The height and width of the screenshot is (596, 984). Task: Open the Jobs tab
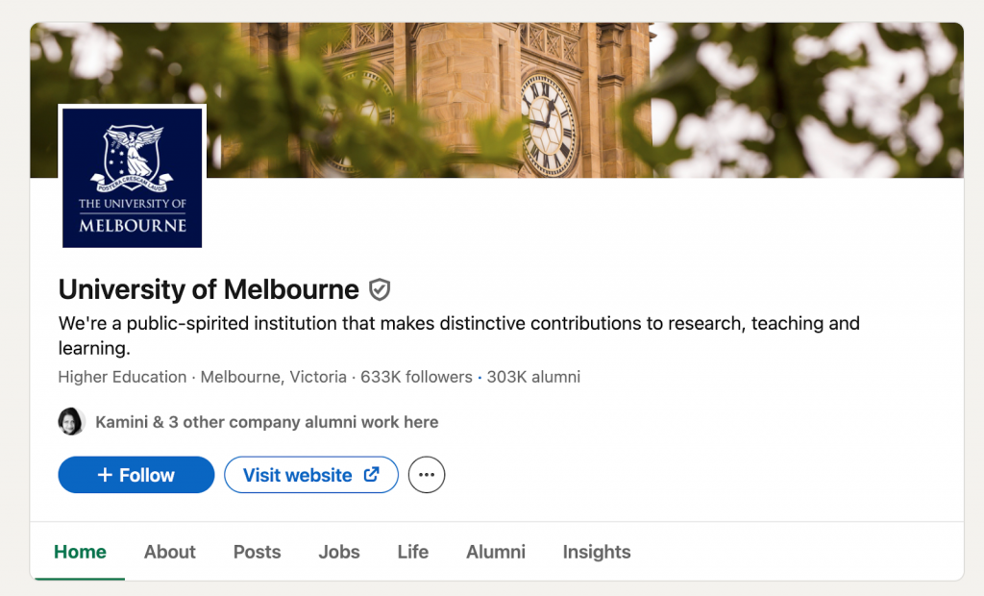(338, 552)
